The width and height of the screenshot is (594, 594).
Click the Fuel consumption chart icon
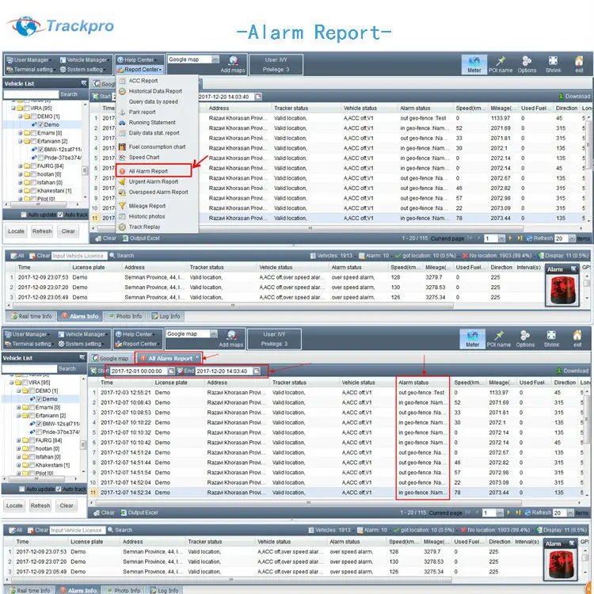(122, 147)
